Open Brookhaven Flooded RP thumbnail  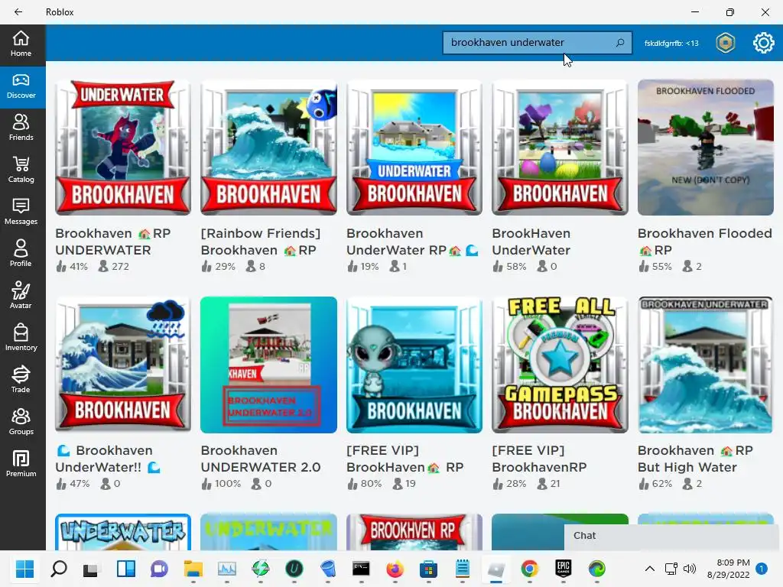(706, 148)
